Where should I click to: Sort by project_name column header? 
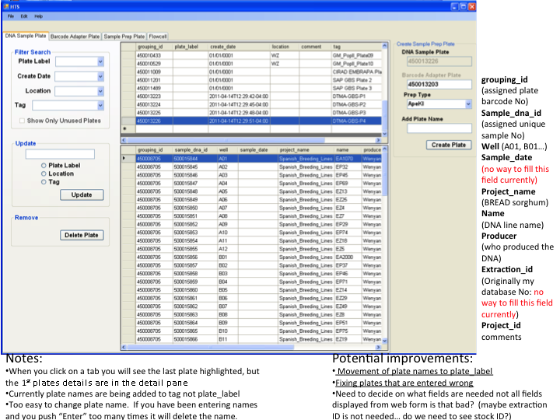pyautogui.click(x=306, y=150)
